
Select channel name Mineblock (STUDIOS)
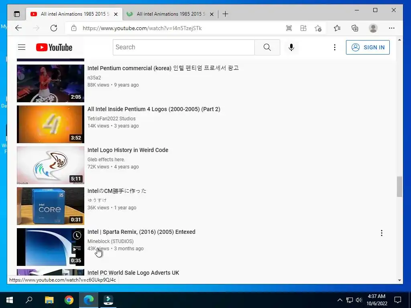pyautogui.click(x=110, y=241)
